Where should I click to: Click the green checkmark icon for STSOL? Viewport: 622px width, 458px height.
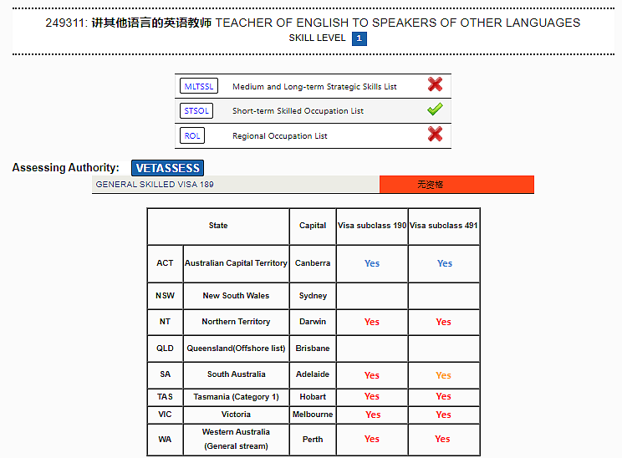pyautogui.click(x=436, y=109)
